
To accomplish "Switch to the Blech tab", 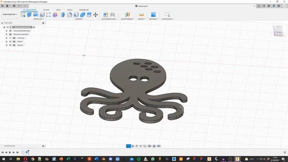I will pyautogui.click(x=70, y=10).
